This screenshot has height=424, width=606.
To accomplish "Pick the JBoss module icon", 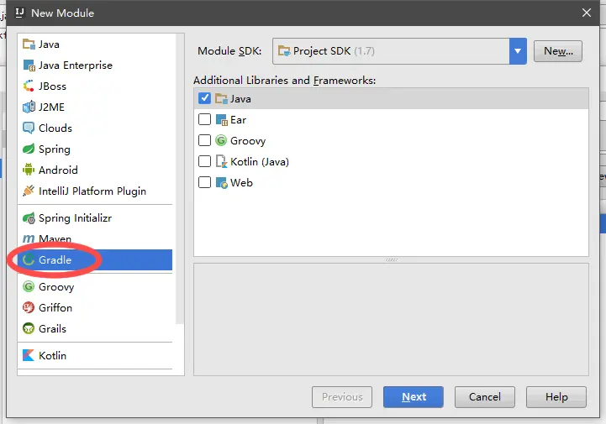I will pos(29,86).
